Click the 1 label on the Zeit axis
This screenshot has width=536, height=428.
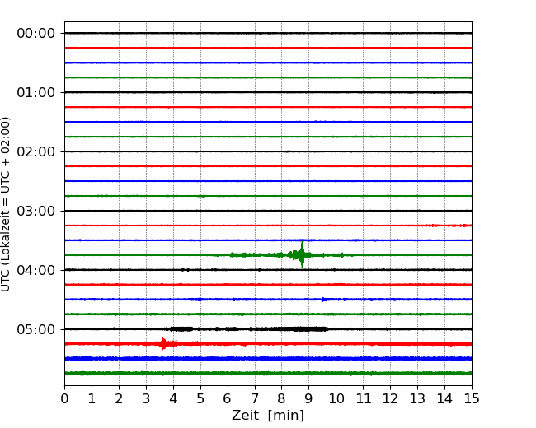[92, 398]
